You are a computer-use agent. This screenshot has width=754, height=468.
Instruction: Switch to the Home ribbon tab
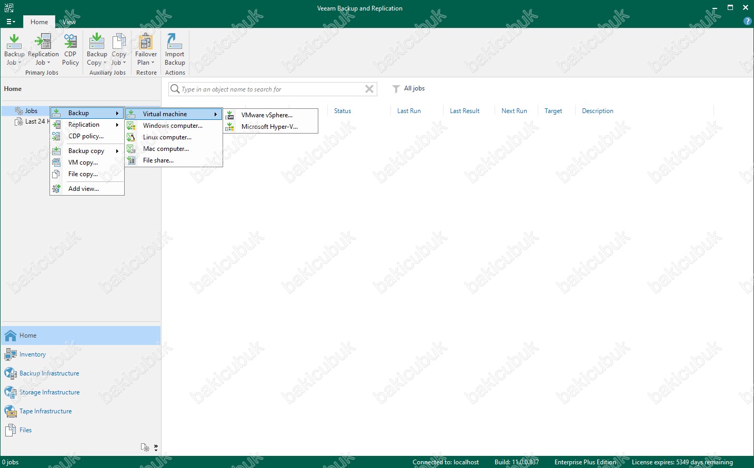pos(39,22)
